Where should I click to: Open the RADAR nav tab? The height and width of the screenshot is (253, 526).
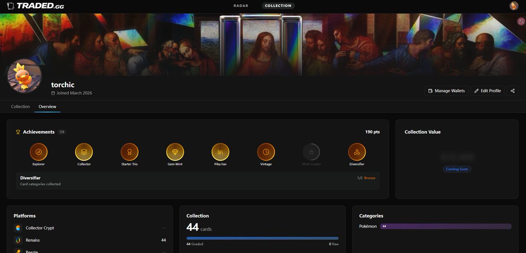tap(241, 6)
